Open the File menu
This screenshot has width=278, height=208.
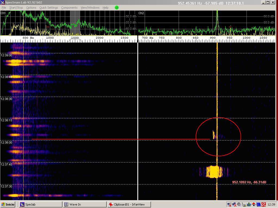pos(4,8)
